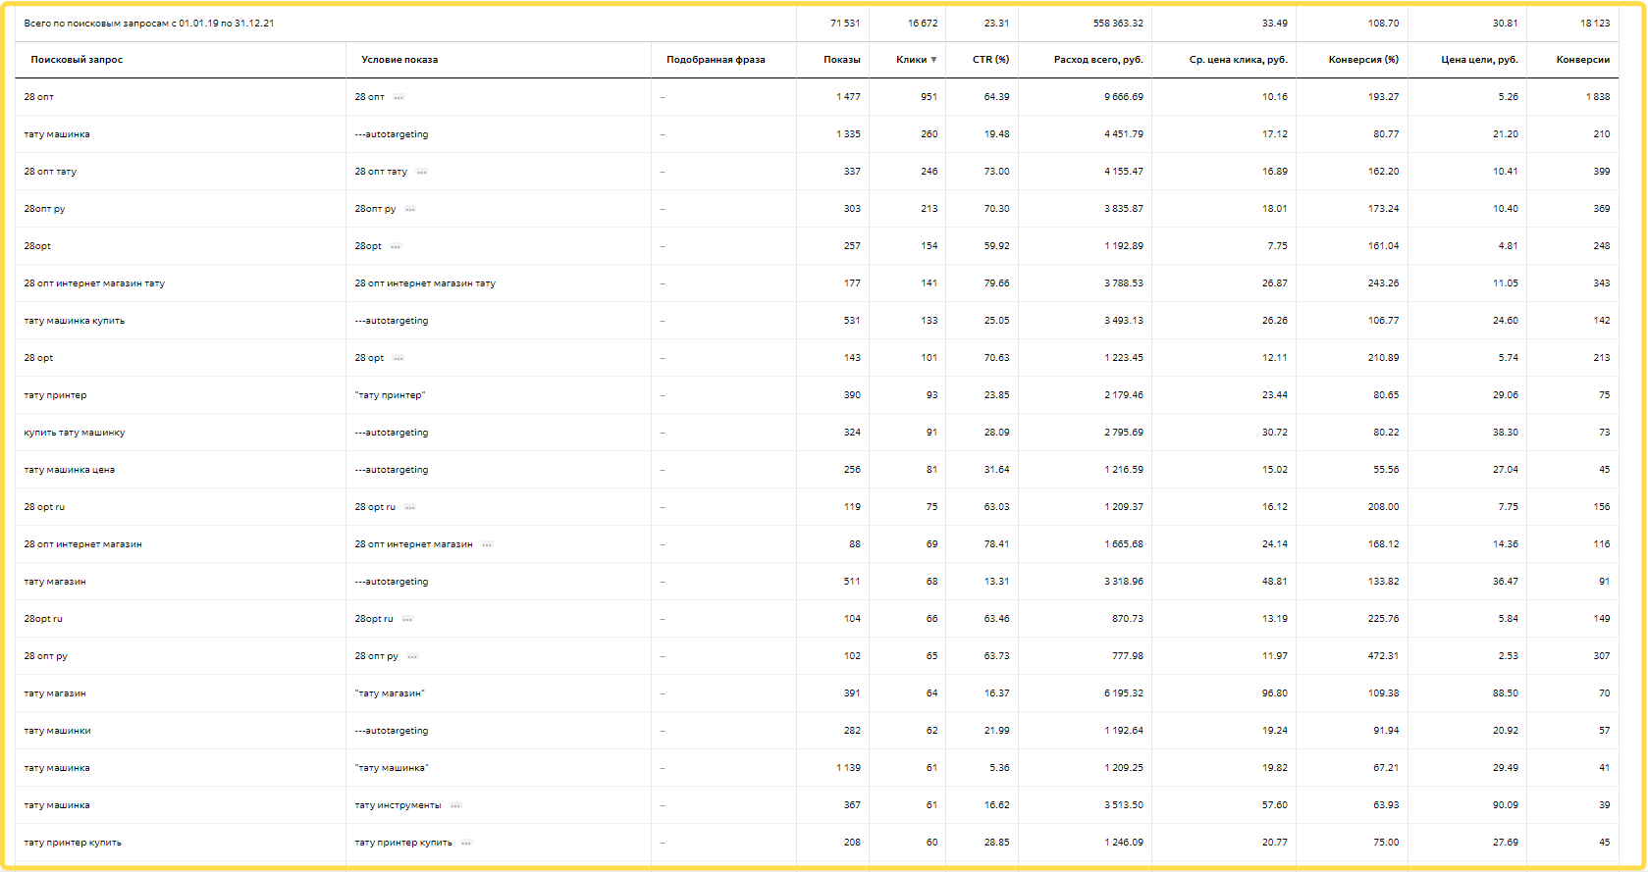Select the "Подобранная фраза" column header
Image resolution: width=1648 pixels, height=872 pixels.
pos(716,60)
